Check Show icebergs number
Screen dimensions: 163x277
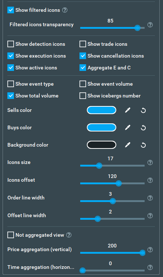[x=83, y=96]
